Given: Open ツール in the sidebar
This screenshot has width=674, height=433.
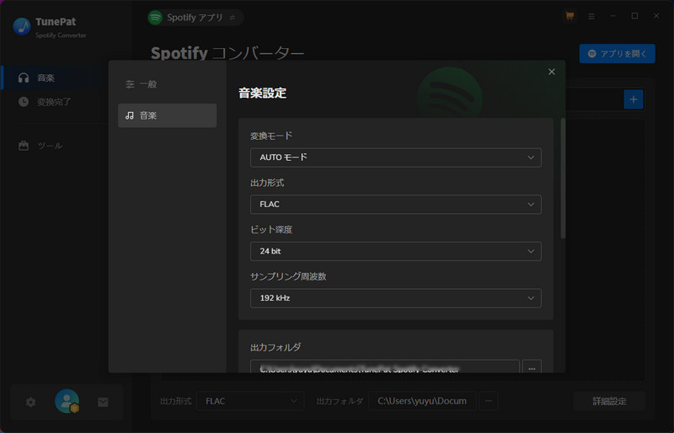Looking at the screenshot, I should (x=54, y=146).
